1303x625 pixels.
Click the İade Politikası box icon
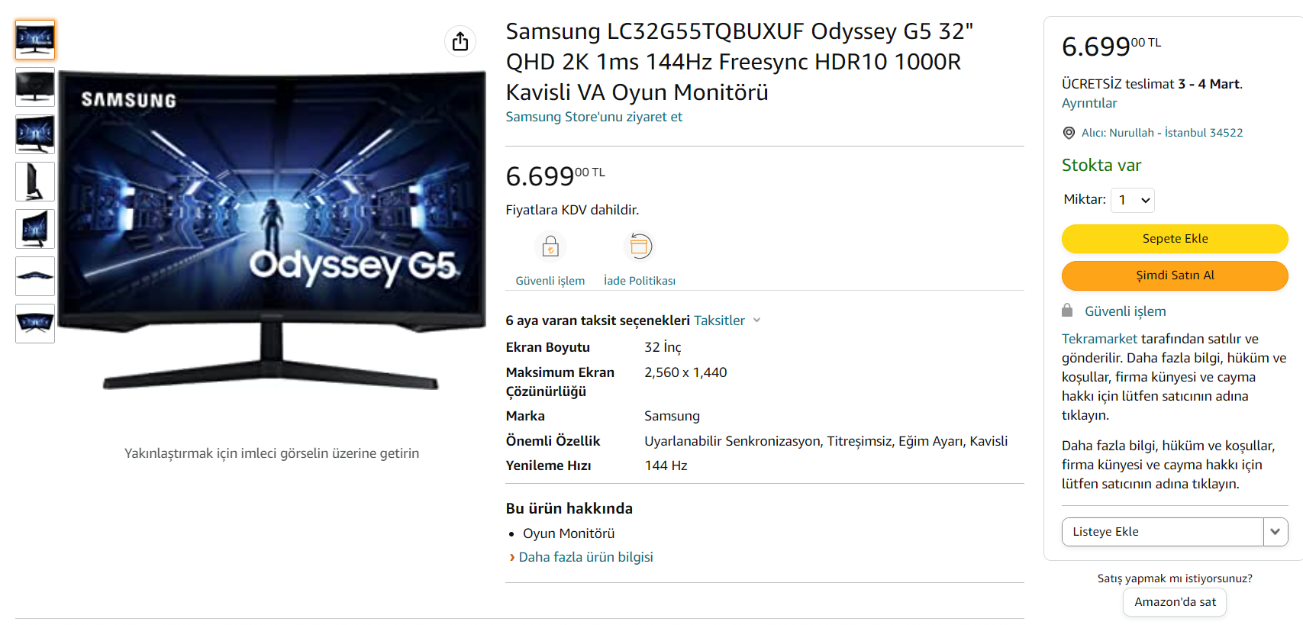(640, 246)
